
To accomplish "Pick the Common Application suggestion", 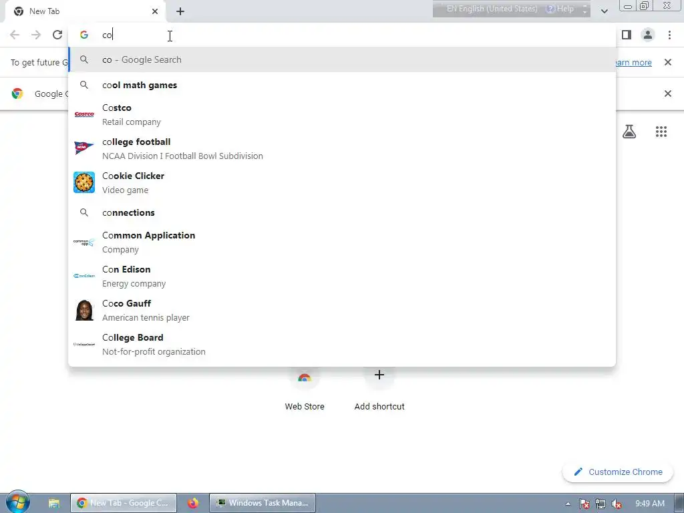I will [x=342, y=242].
